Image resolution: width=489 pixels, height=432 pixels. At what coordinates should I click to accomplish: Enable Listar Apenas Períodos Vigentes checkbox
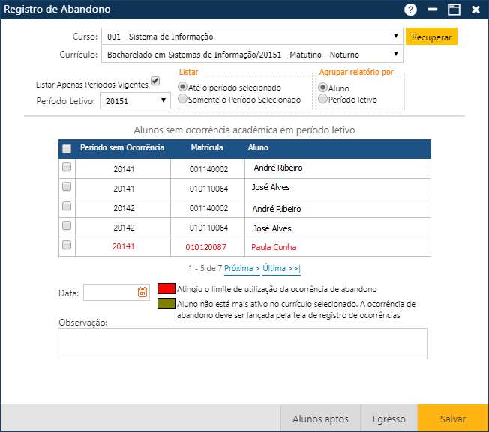click(155, 81)
